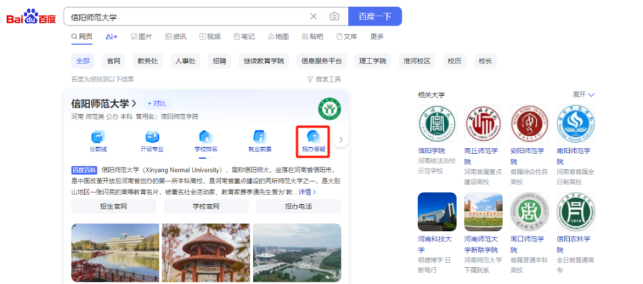Open the 安阳师范学院 logo

(530, 124)
